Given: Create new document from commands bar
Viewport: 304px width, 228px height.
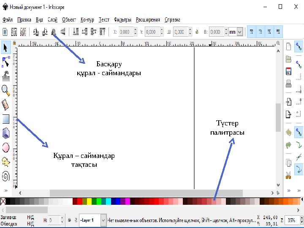Looking at the screenshot, I should pos(289,46).
